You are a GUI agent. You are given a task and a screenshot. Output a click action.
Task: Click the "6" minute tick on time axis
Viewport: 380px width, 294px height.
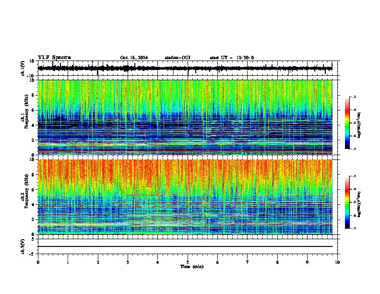[218, 262]
